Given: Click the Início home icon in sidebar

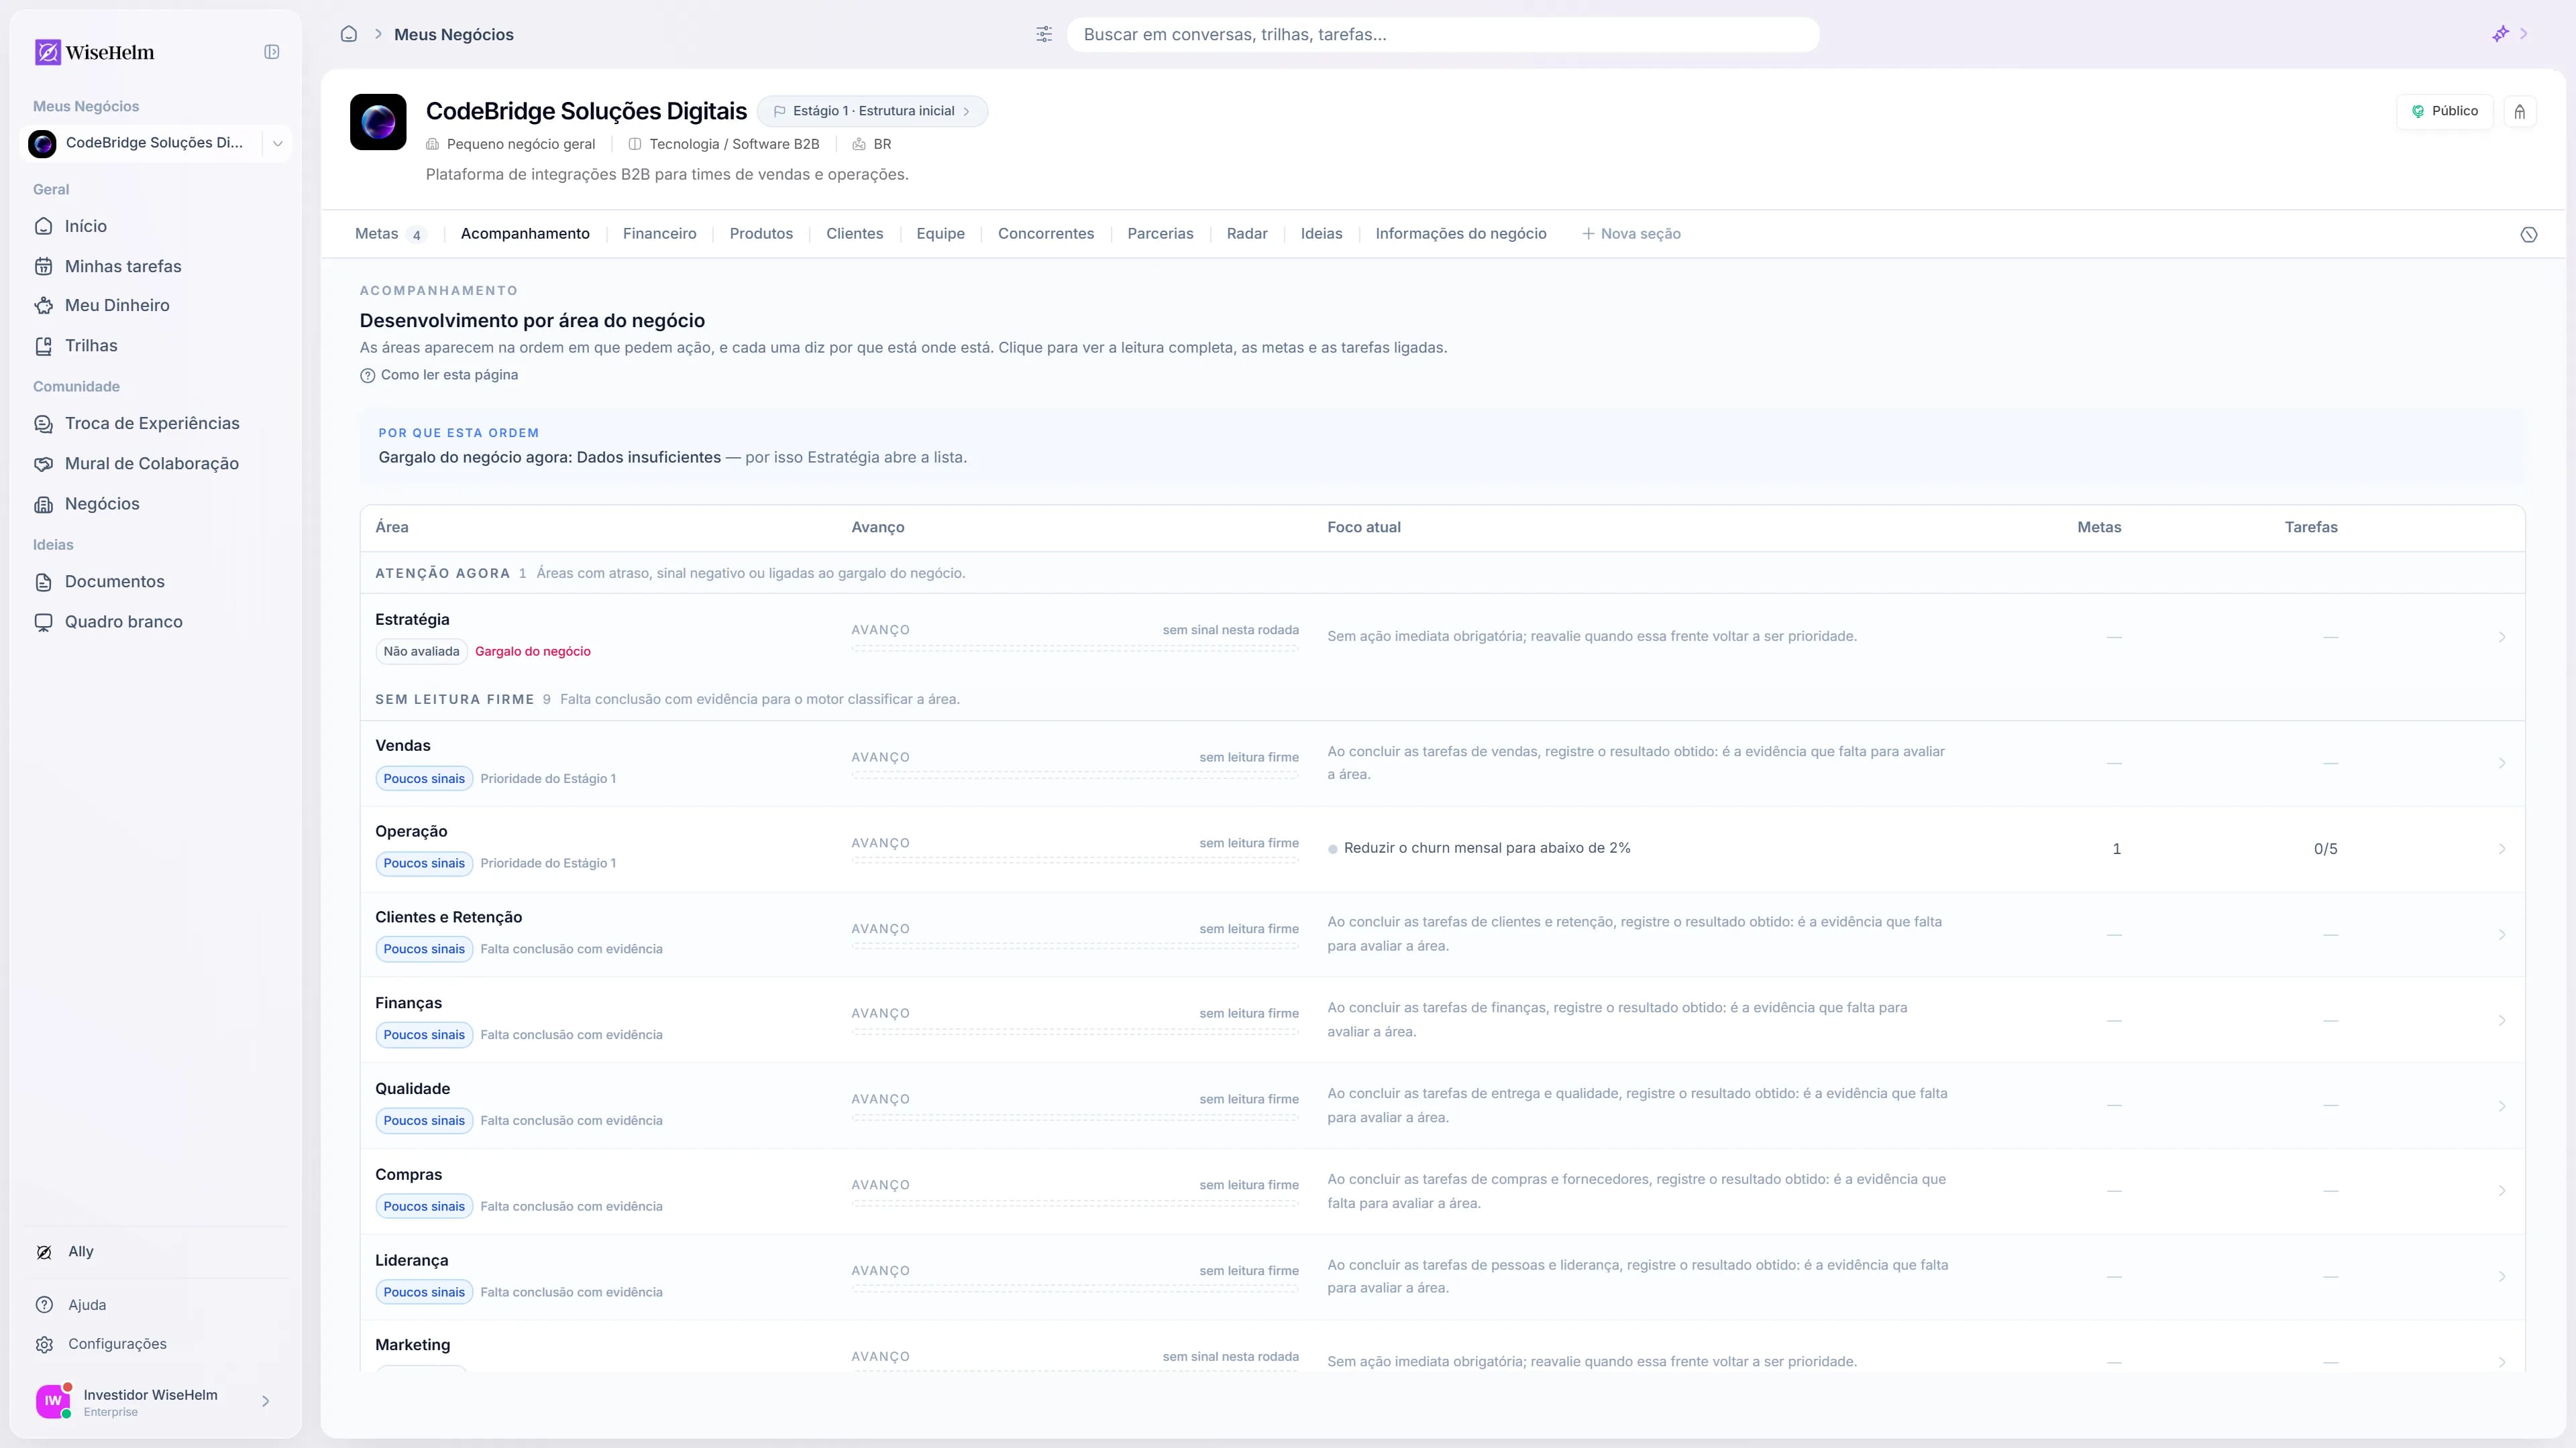Looking at the screenshot, I should 43,227.
